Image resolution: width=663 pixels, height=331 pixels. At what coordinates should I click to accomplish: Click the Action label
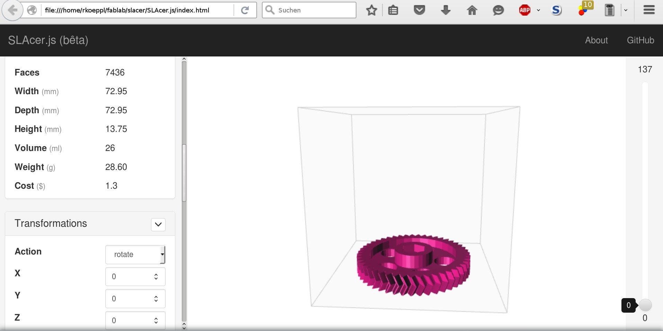(x=28, y=251)
